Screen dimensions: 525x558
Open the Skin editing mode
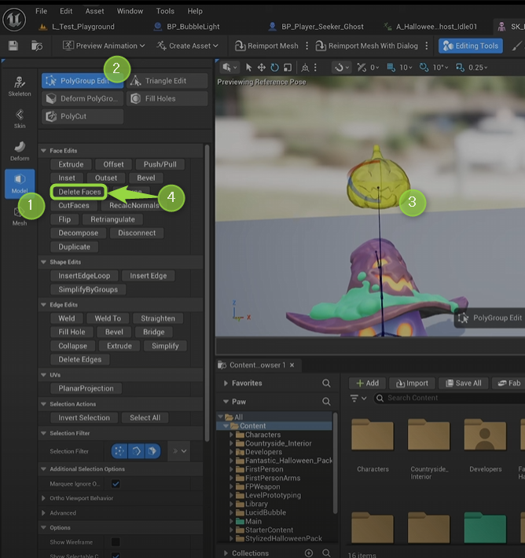[x=20, y=119]
